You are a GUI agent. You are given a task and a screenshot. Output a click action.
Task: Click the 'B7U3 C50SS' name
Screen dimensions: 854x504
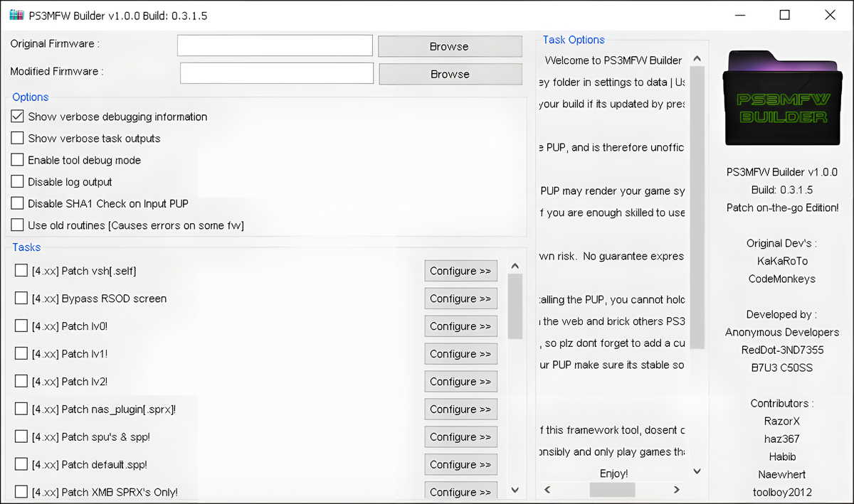[782, 368]
